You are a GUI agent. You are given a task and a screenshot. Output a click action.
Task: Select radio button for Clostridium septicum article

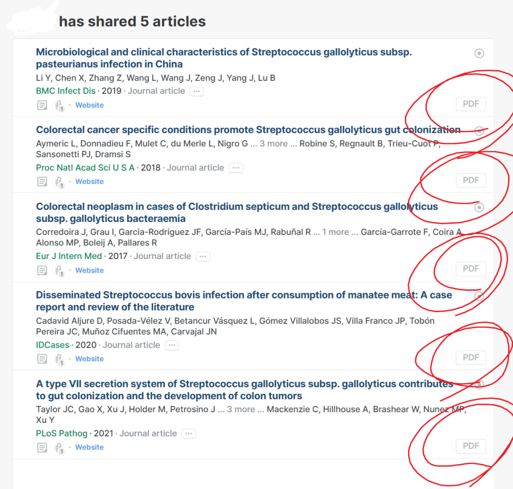[479, 207]
